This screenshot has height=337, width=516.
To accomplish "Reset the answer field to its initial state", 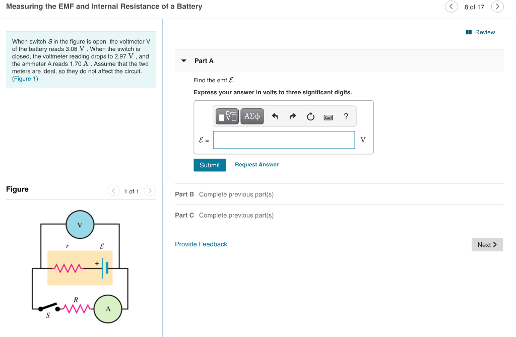I will [310, 116].
